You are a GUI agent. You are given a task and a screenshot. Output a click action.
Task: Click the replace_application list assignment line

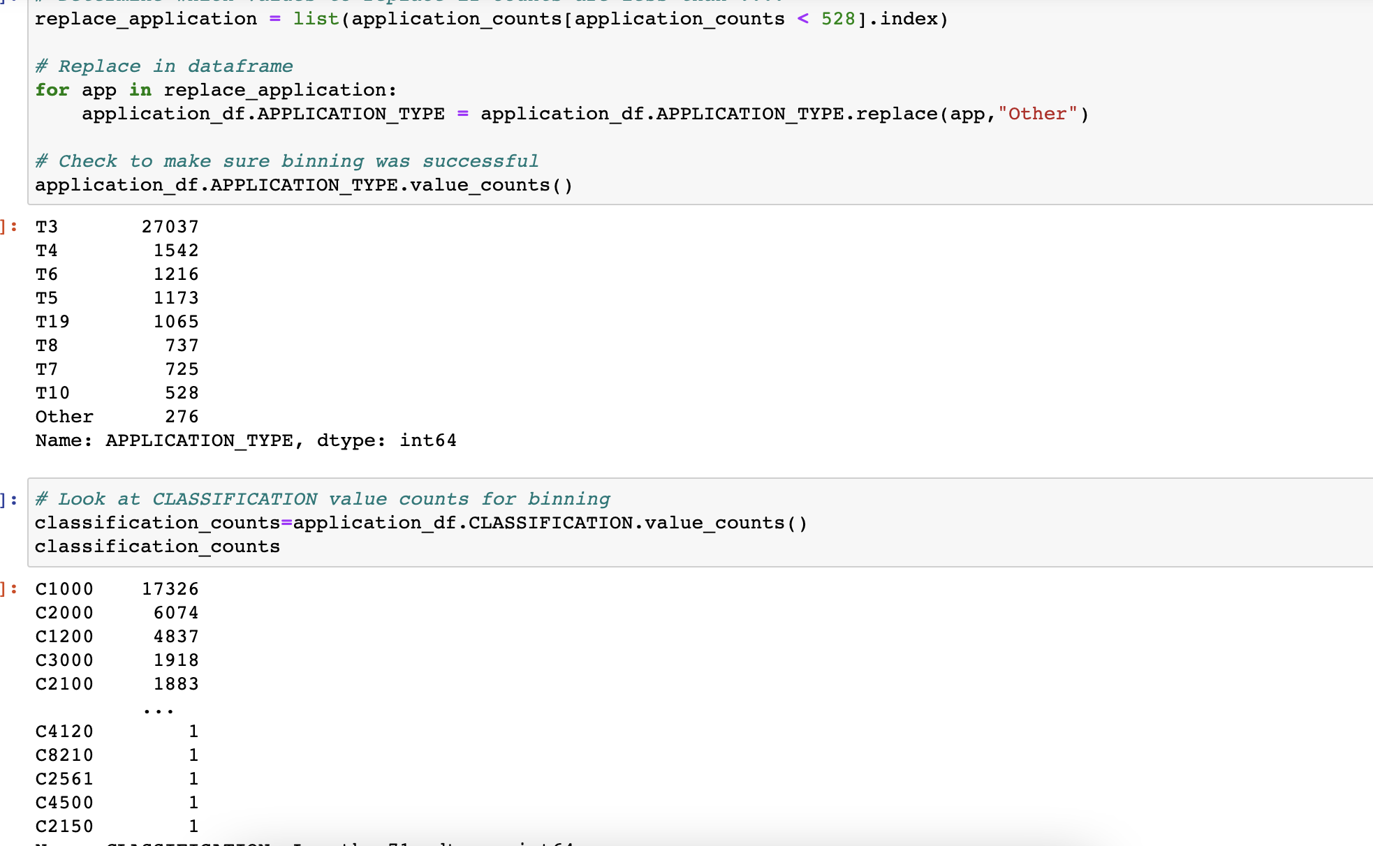tap(491, 19)
